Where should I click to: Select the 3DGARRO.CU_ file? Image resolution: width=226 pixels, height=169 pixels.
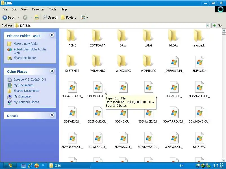[72, 89]
